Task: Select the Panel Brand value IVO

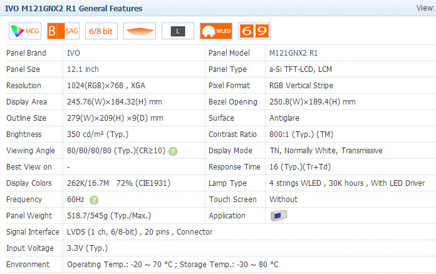Action: click(73, 53)
